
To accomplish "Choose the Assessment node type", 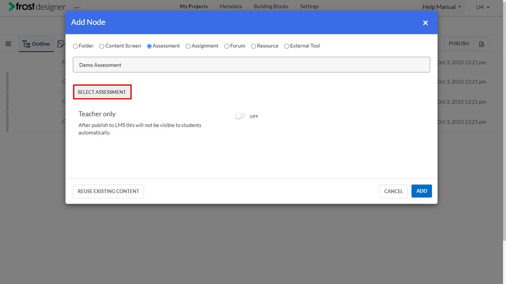I will [149, 46].
